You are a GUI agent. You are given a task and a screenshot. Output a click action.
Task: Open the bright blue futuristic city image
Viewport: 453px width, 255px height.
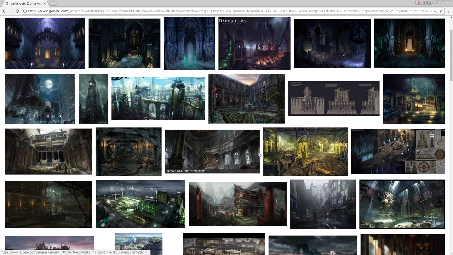pyautogui.click(x=158, y=98)
